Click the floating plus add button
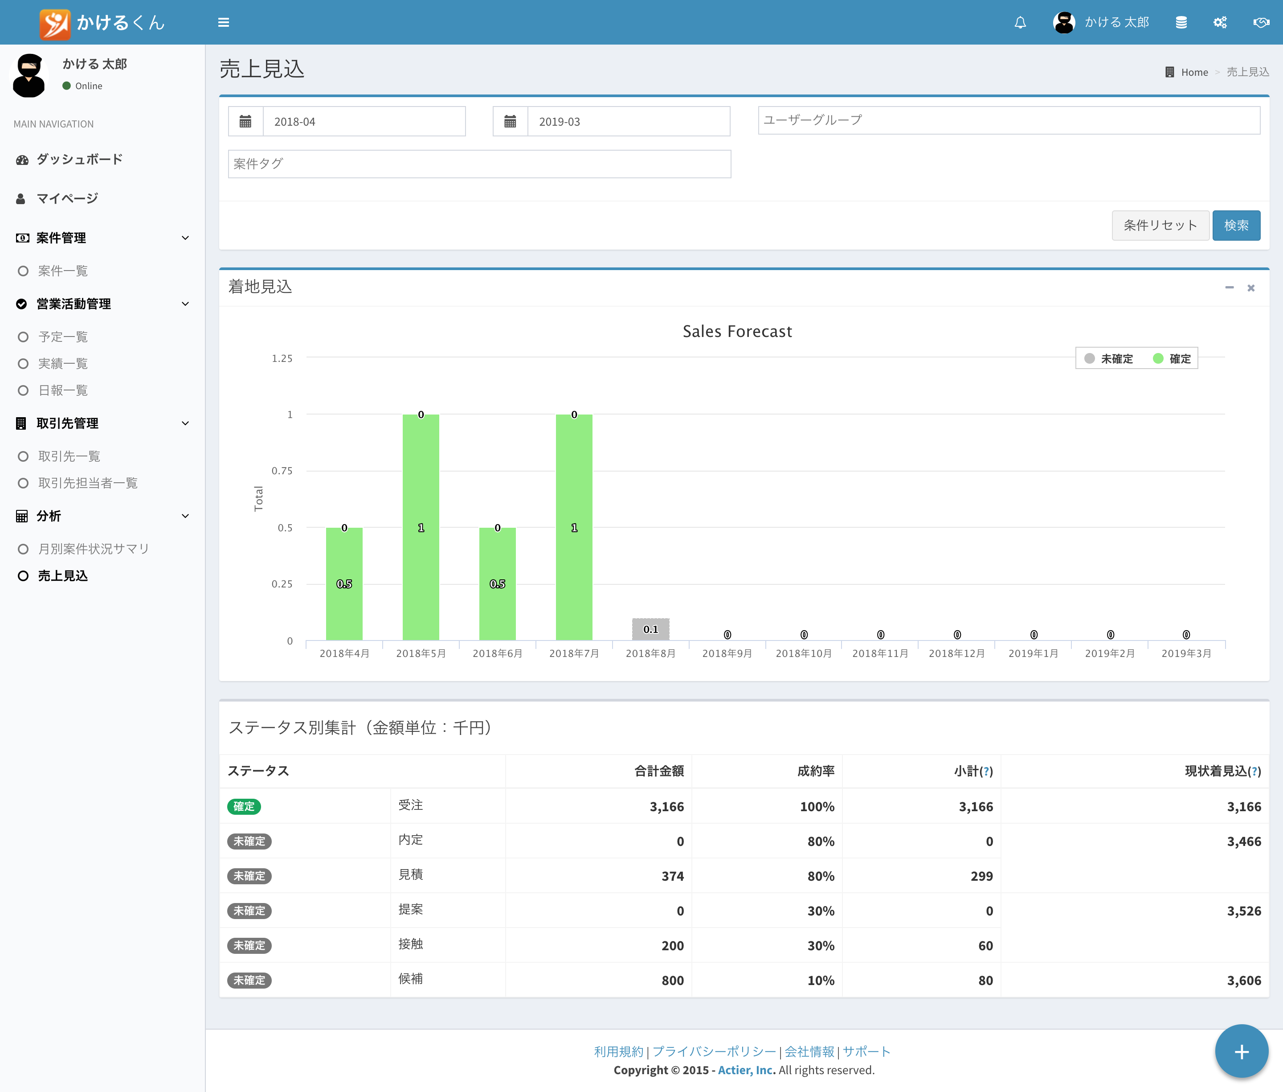Viewport: 1283px width, 1092px height. coord(1242,1051)
